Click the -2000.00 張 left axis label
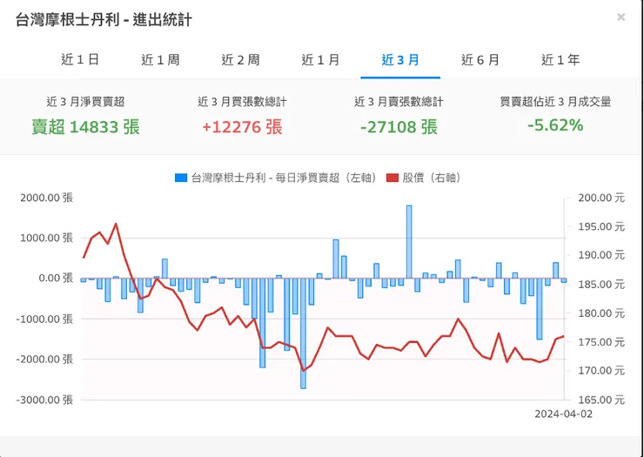The height and width of the screenshot is (457, 644). [44, 360]
